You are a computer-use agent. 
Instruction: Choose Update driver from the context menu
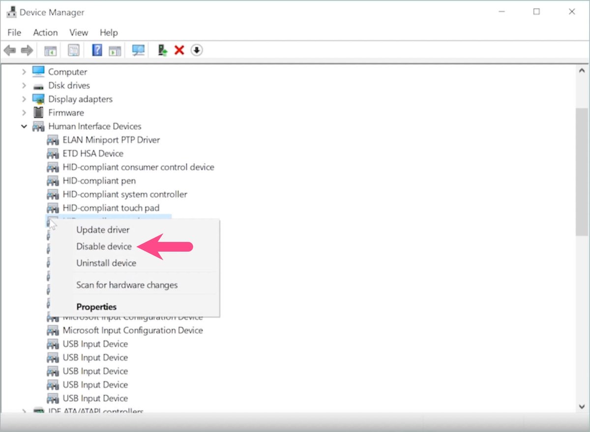pyautogui.click(x=103, y=230)
